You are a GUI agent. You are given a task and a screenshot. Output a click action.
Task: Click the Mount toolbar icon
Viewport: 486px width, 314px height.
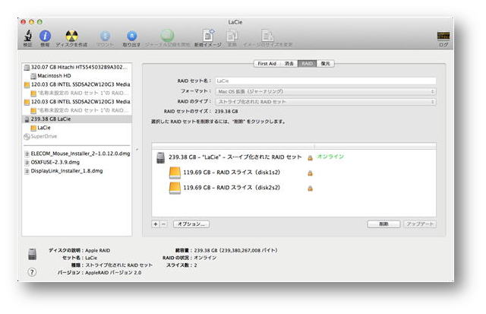point(105,36)
